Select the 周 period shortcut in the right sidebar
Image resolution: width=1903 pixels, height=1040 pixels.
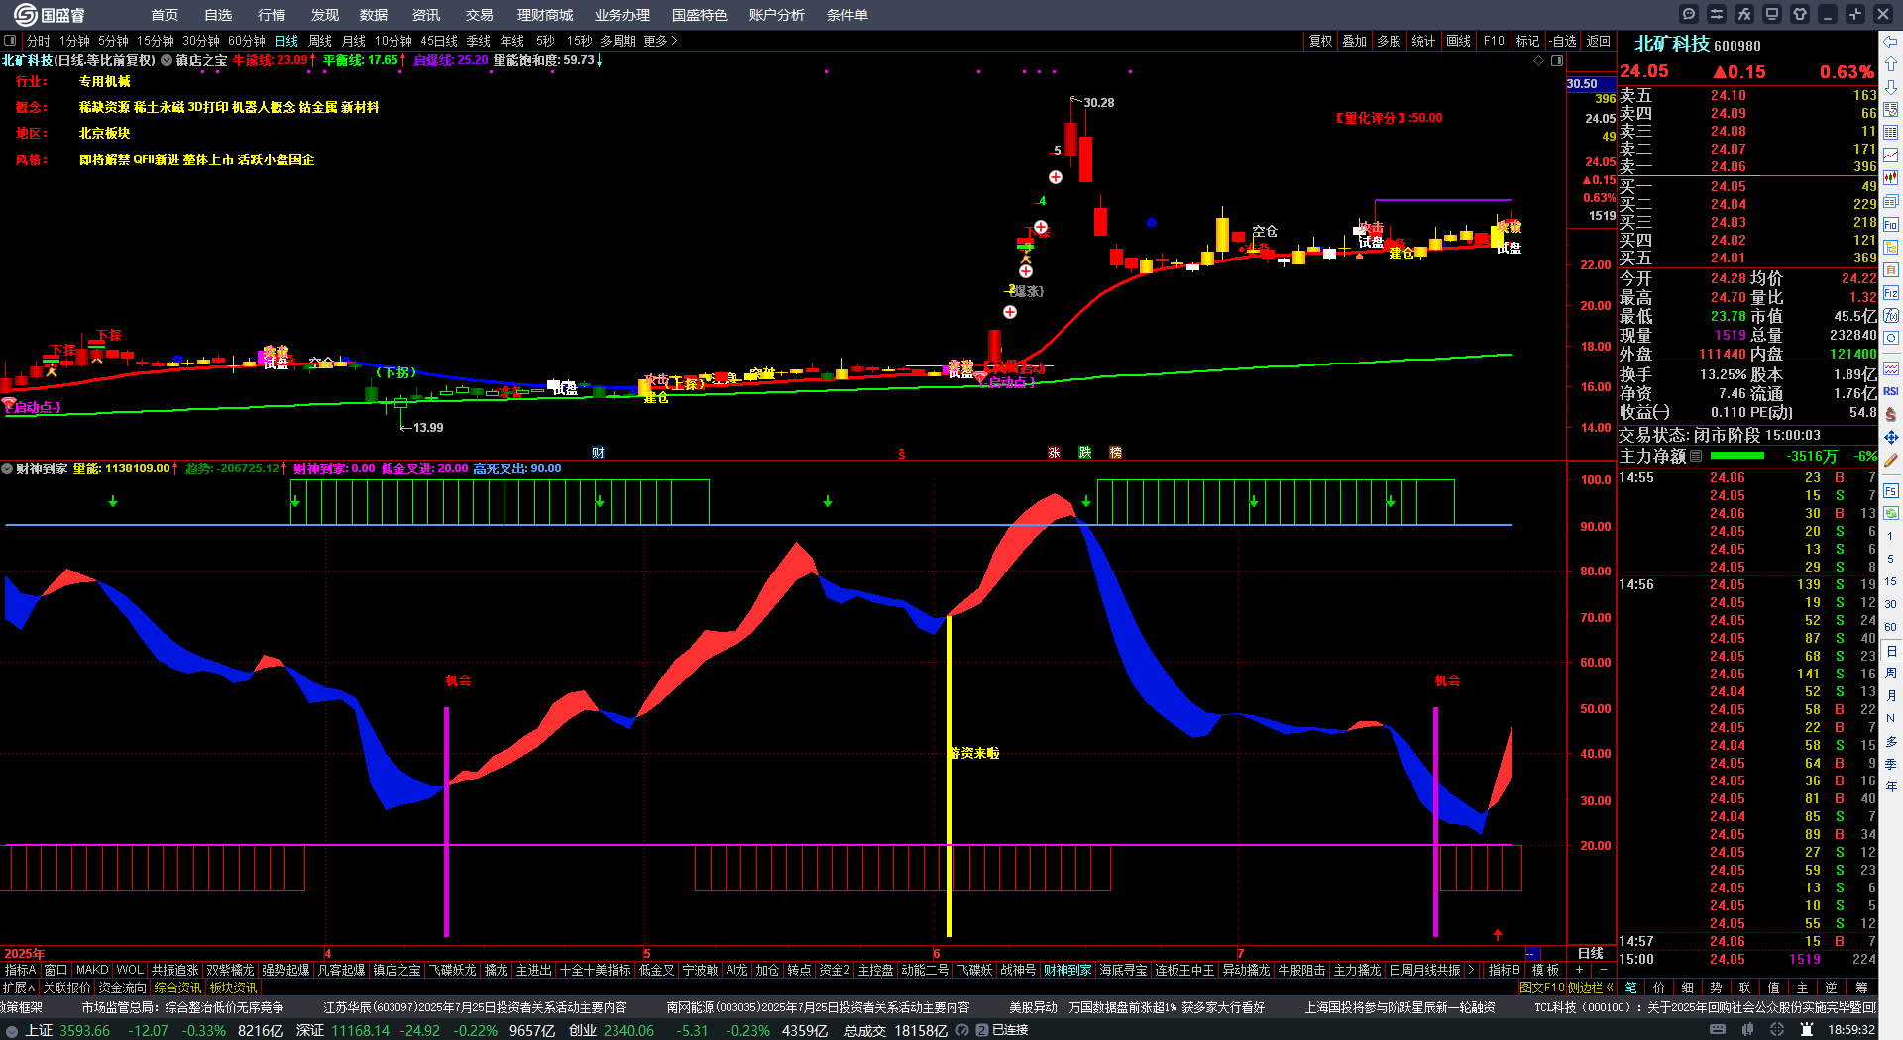point(1891,674)
